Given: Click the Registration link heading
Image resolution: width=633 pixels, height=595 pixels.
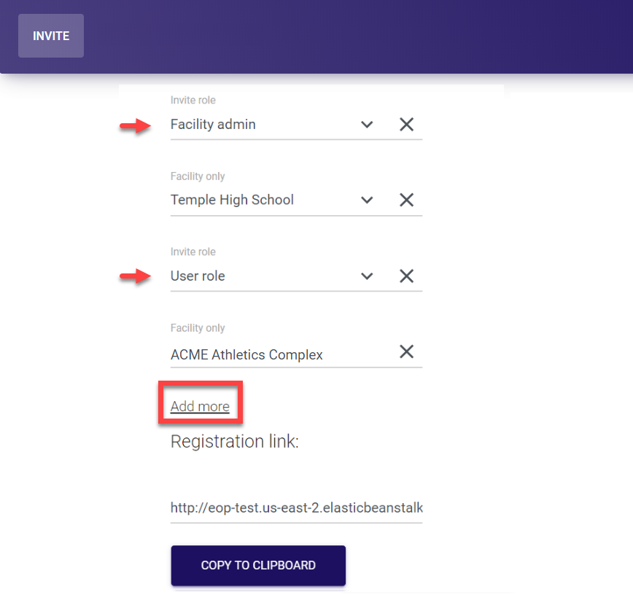Looking at the screenshot, I should [234, 442].
